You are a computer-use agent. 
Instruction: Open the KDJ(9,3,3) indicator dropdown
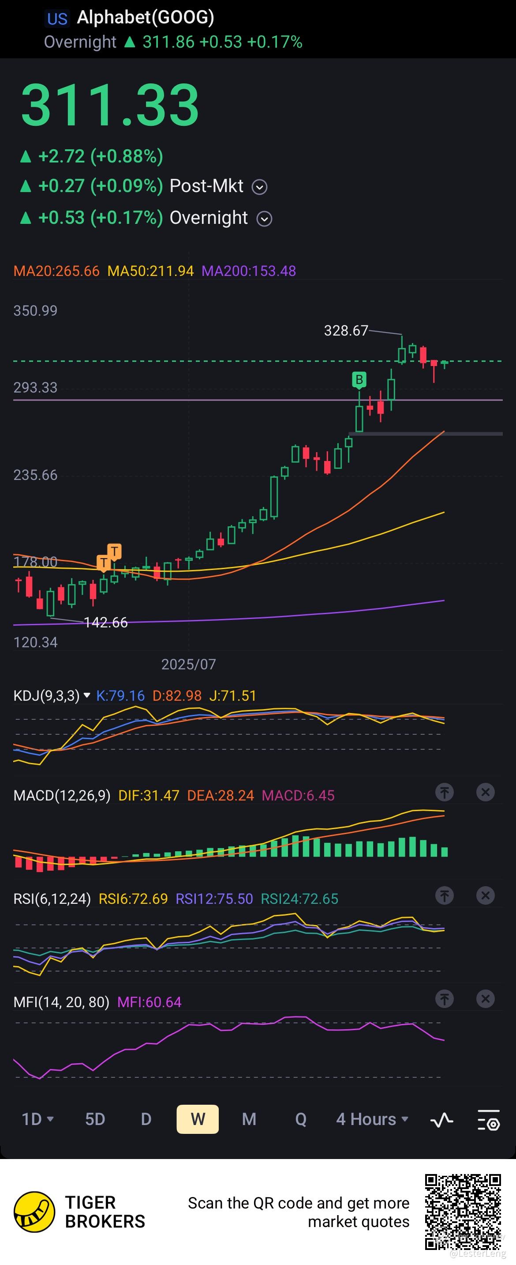tap(52, 695)
